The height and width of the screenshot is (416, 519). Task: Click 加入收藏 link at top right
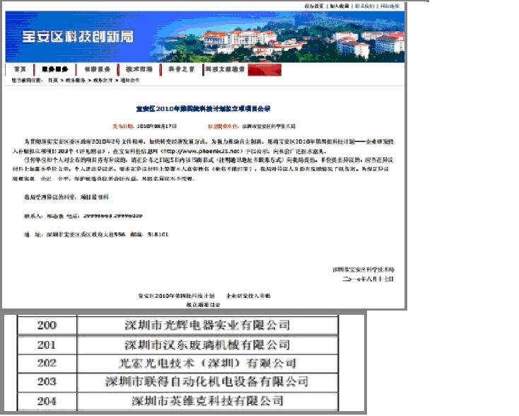339,6
